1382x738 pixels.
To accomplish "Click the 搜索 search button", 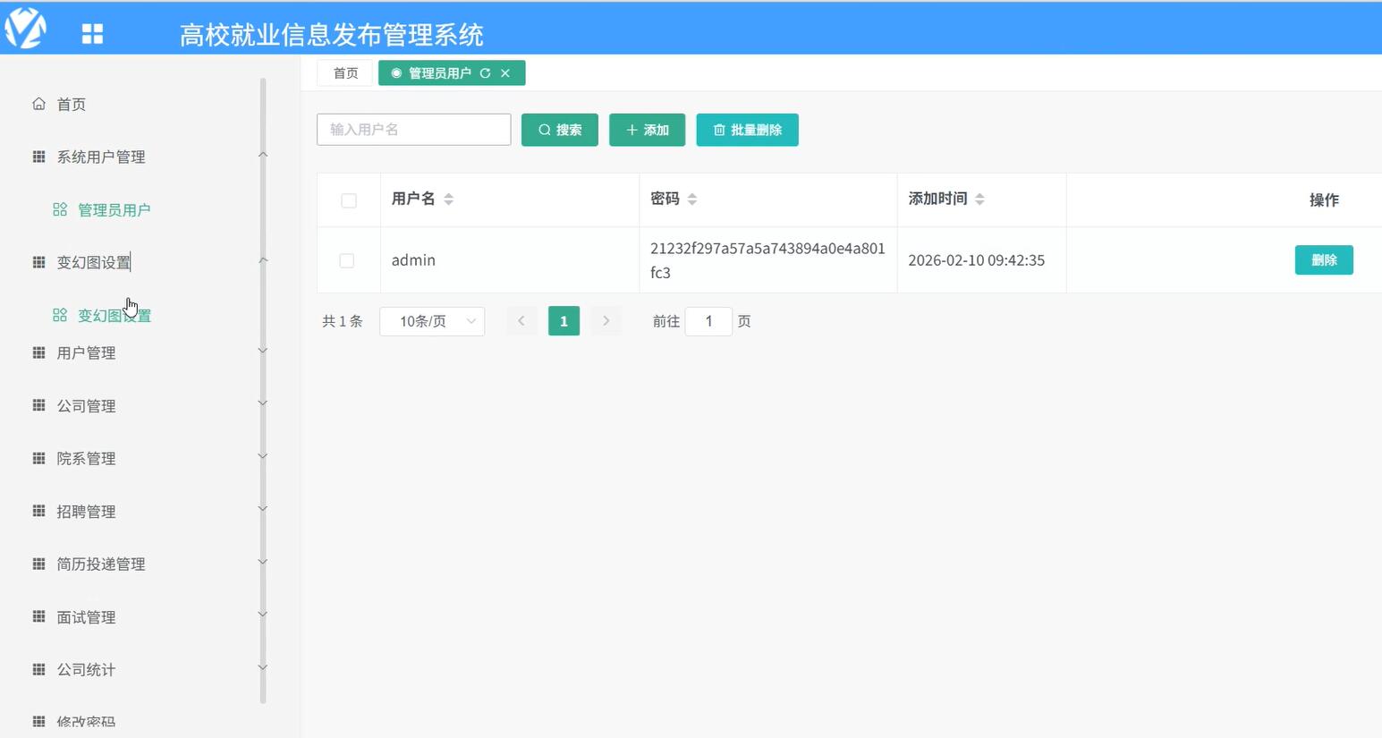I will coord(560,130).
